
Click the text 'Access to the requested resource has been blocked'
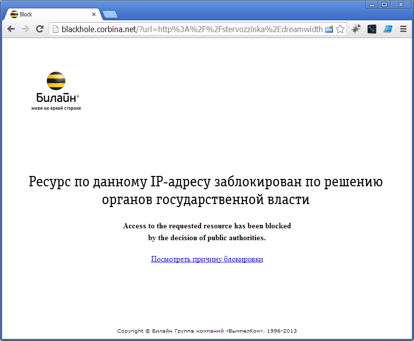[207, 226]
